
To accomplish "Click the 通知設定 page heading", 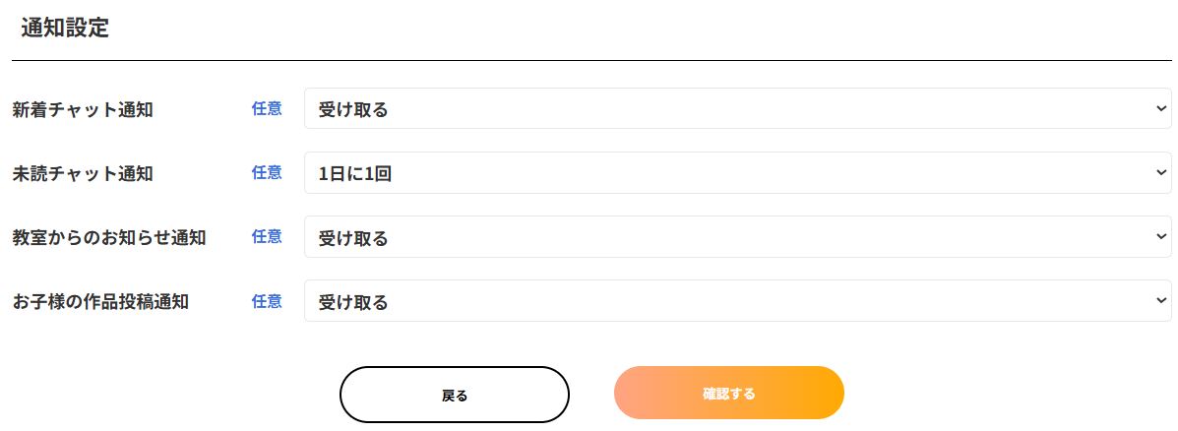I will point(65,29).
